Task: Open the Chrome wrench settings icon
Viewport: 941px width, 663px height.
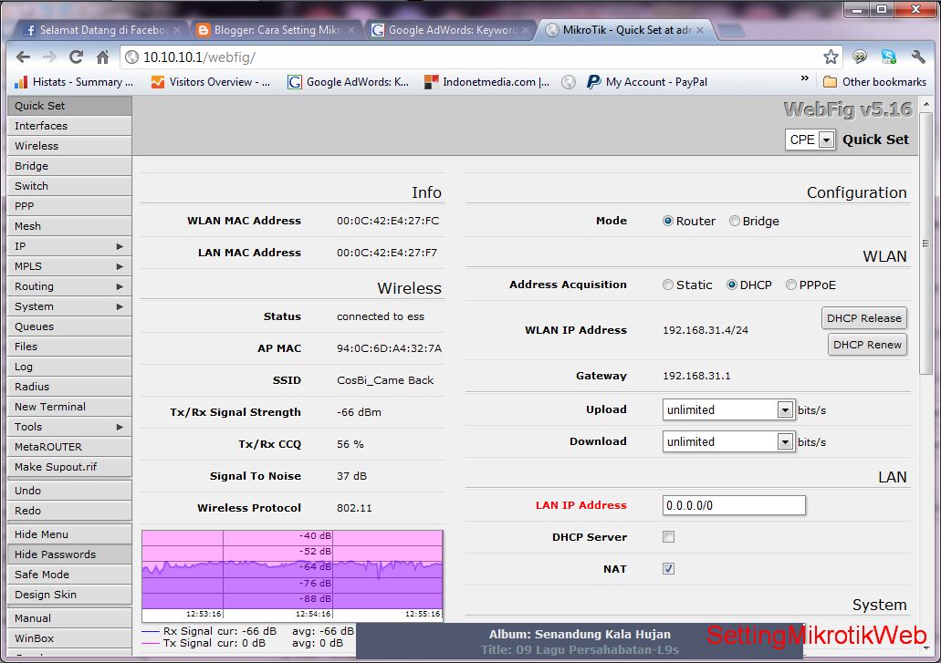Action: (917, 56)
